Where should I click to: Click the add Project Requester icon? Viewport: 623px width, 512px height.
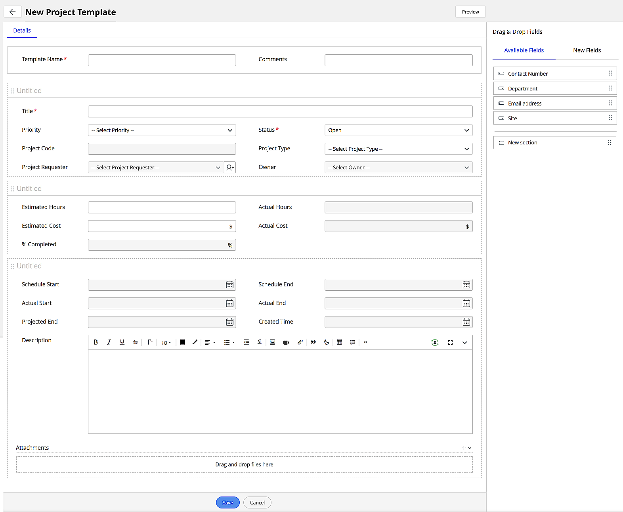pyautogui.click(x=230, y=167)
